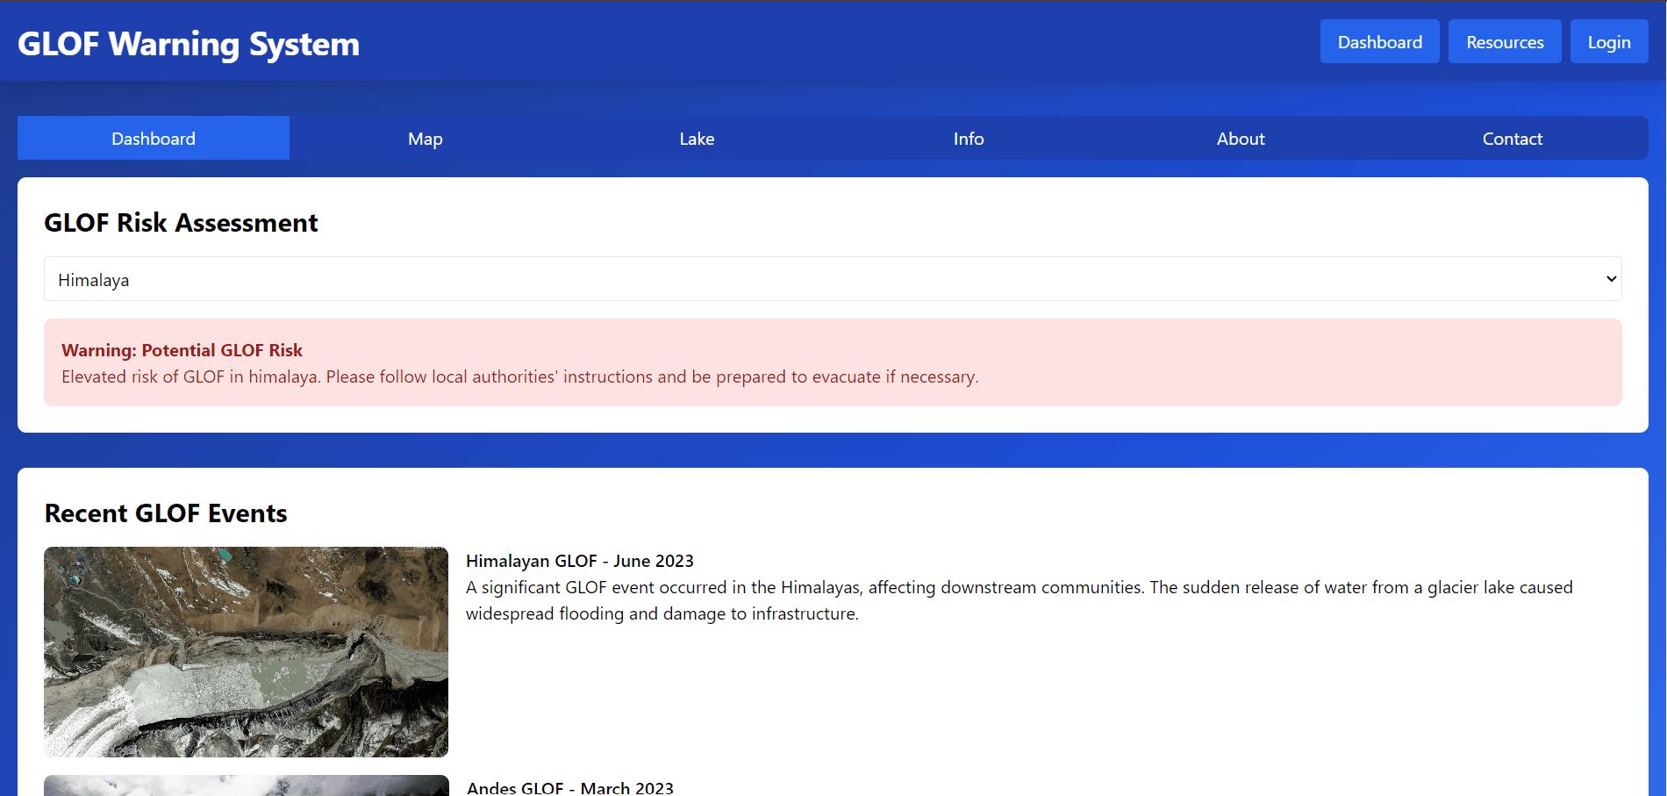Open Dashboard from the top-right header buttons
The height and width of the screenshot is (796, 1667).
coord(1379,42)
